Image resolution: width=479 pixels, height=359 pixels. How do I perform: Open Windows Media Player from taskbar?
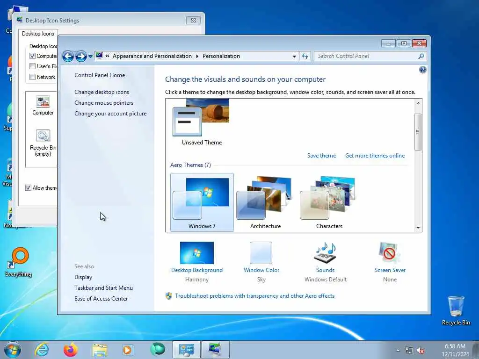click(128, 350)
